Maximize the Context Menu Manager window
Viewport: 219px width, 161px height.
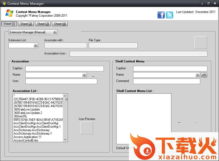click(x=208, y=3)
